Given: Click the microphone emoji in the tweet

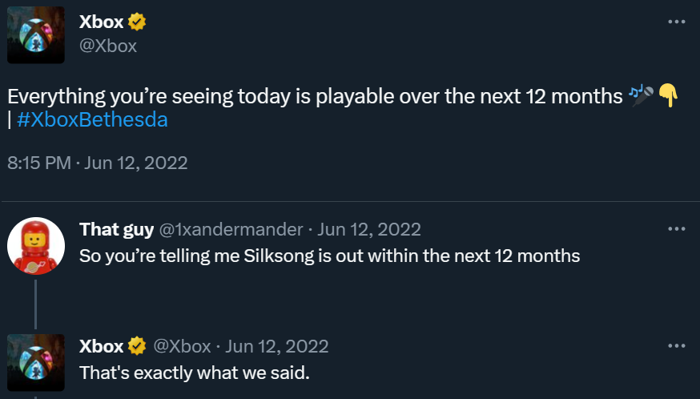Looking at the screenshot, I should tap(642, 96).
